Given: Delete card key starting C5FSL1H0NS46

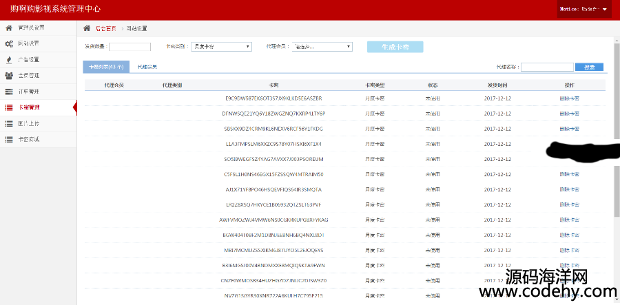Looking at the screenshot, I should pos(570,174).
